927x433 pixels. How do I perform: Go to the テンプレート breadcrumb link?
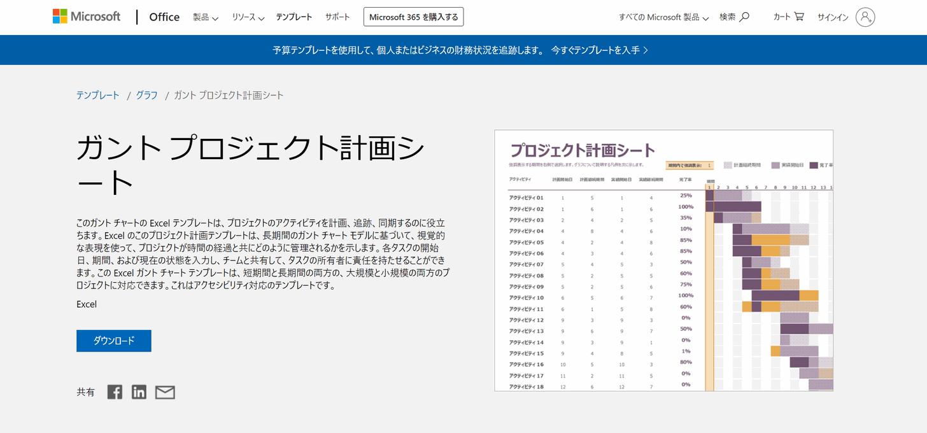click(98, 95)
